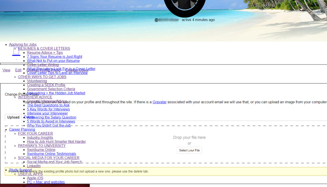Open the Applying for Jobs menu link
Screen dimensions: 327x187
[x=23, y=44]
